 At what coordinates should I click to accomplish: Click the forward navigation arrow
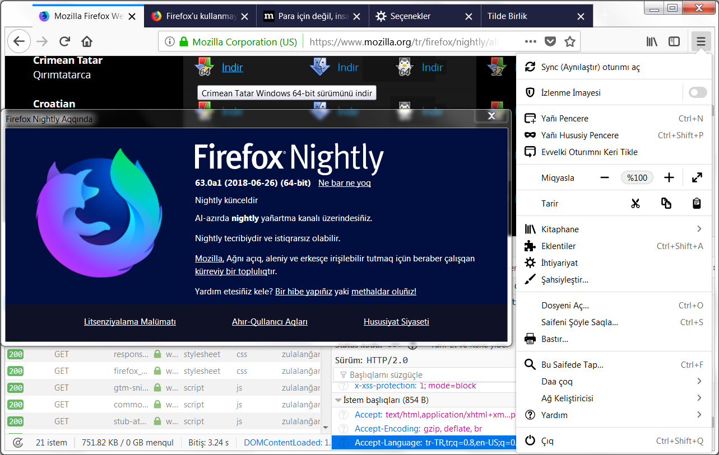(42, 41)
